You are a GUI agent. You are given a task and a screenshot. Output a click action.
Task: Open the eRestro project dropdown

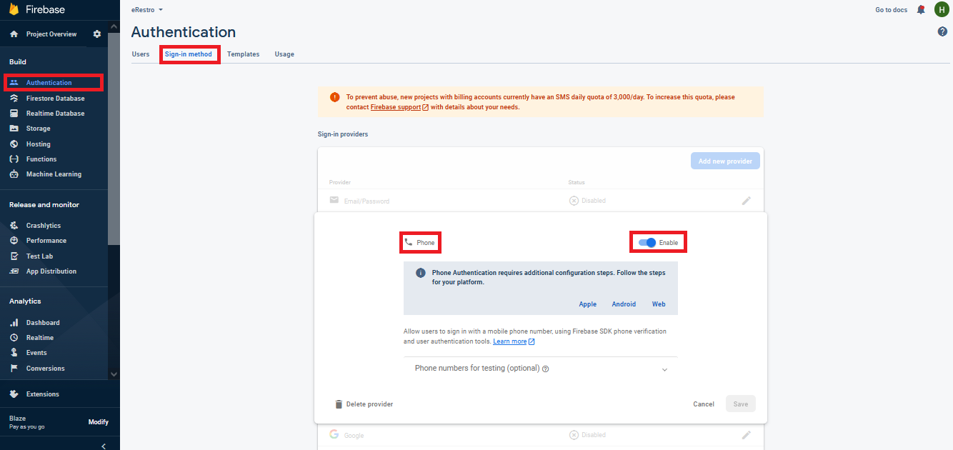147,10
